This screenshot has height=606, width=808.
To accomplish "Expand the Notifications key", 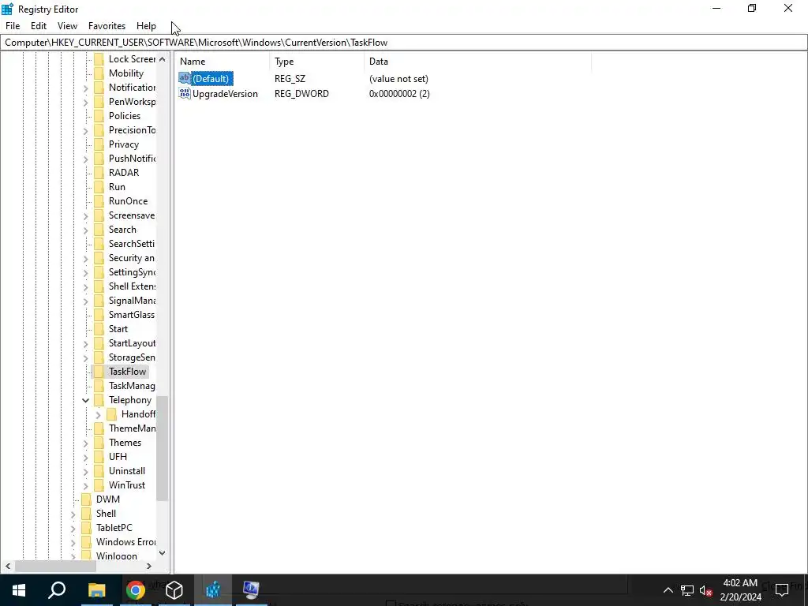I will tap(86, 88).
